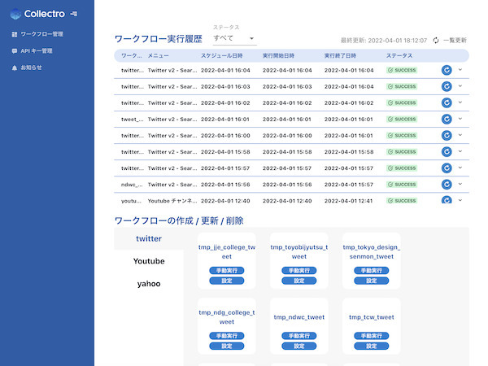The width and height of the screenshot is (488, 366).
Task: Open the tmp_tcw_tweet workflow link
Action: click(371, 317)
